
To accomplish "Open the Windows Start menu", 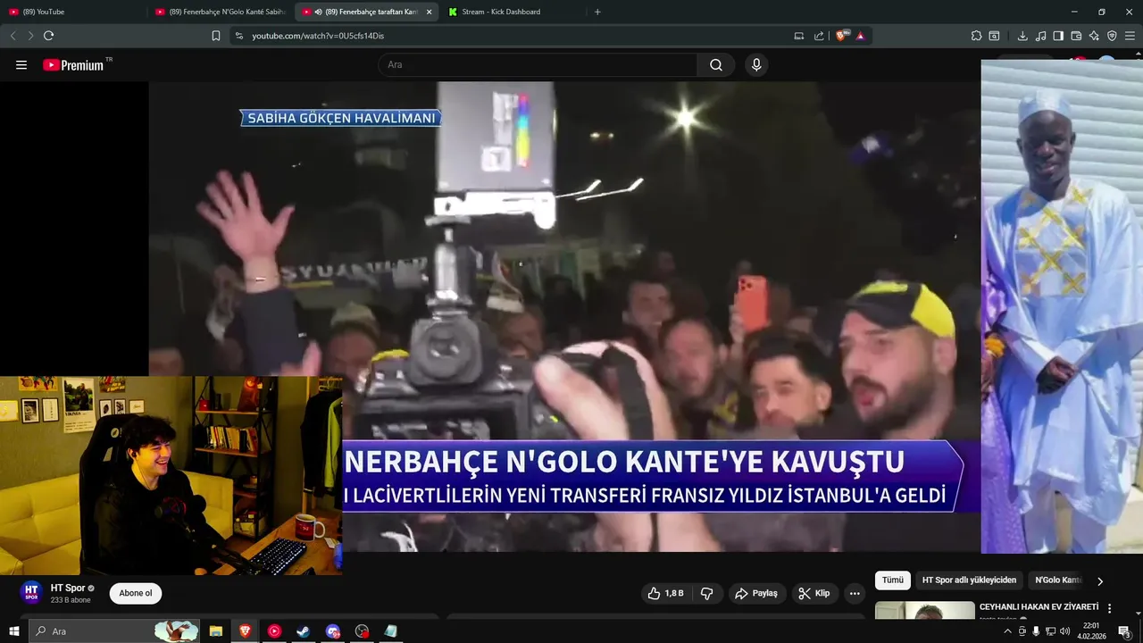I will tap(13, 631).
